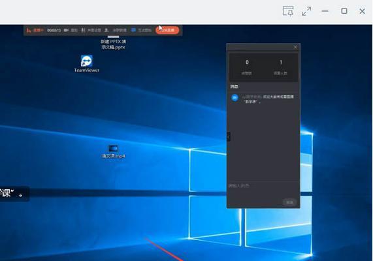Image resolution: width=373 pixels, height=261 pixels.
Task: Click the blue avatar in message list
Action: coord(235,97)
